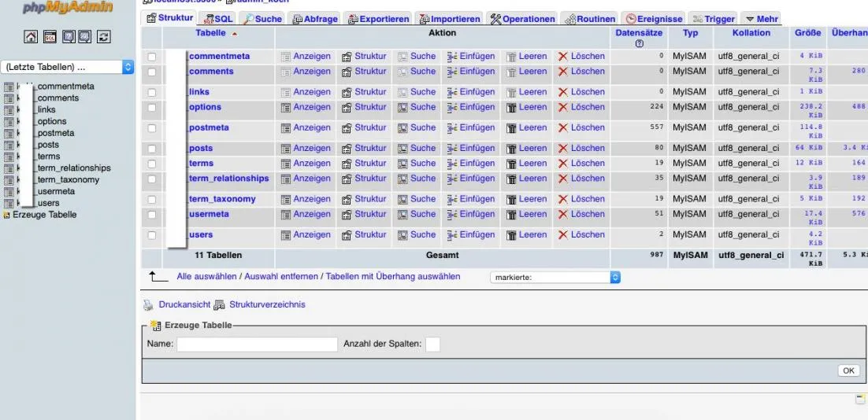The height and width of the screenshot is (420, 868).
Task: Click the red Löschen X in the links row
Action: point(563,92)
